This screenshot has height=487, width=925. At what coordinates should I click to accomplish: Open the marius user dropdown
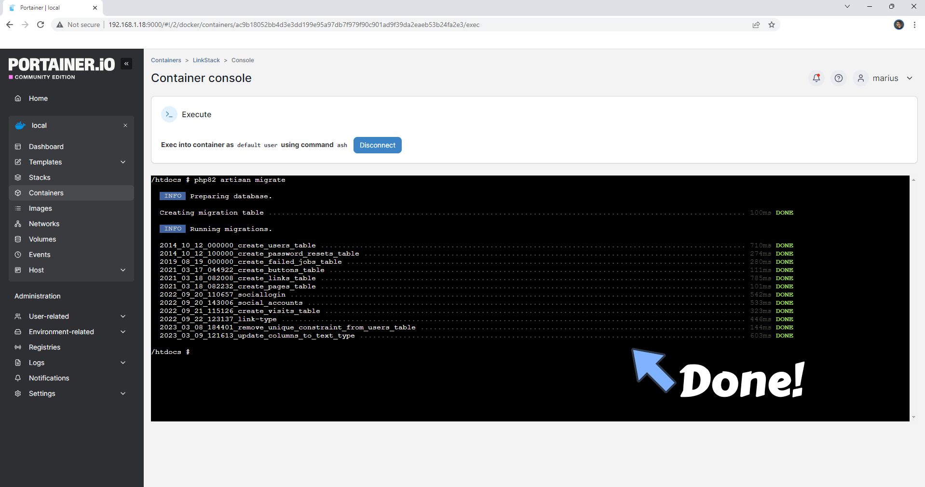(x=886, y=78)
